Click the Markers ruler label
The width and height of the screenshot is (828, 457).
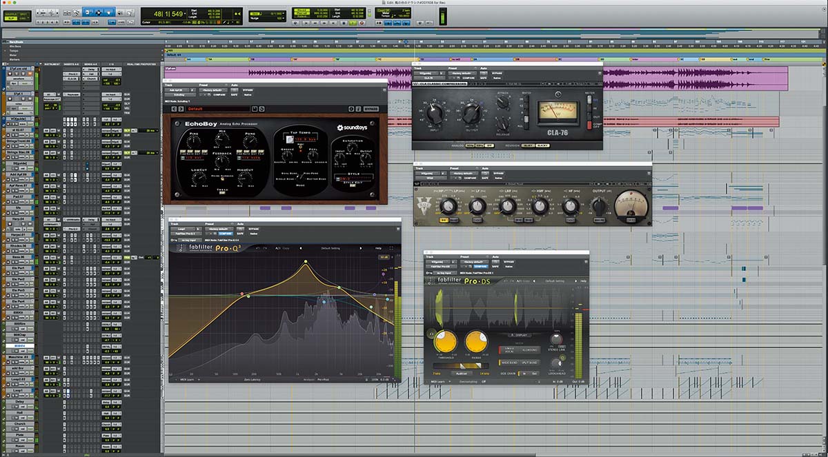[14, 60]
